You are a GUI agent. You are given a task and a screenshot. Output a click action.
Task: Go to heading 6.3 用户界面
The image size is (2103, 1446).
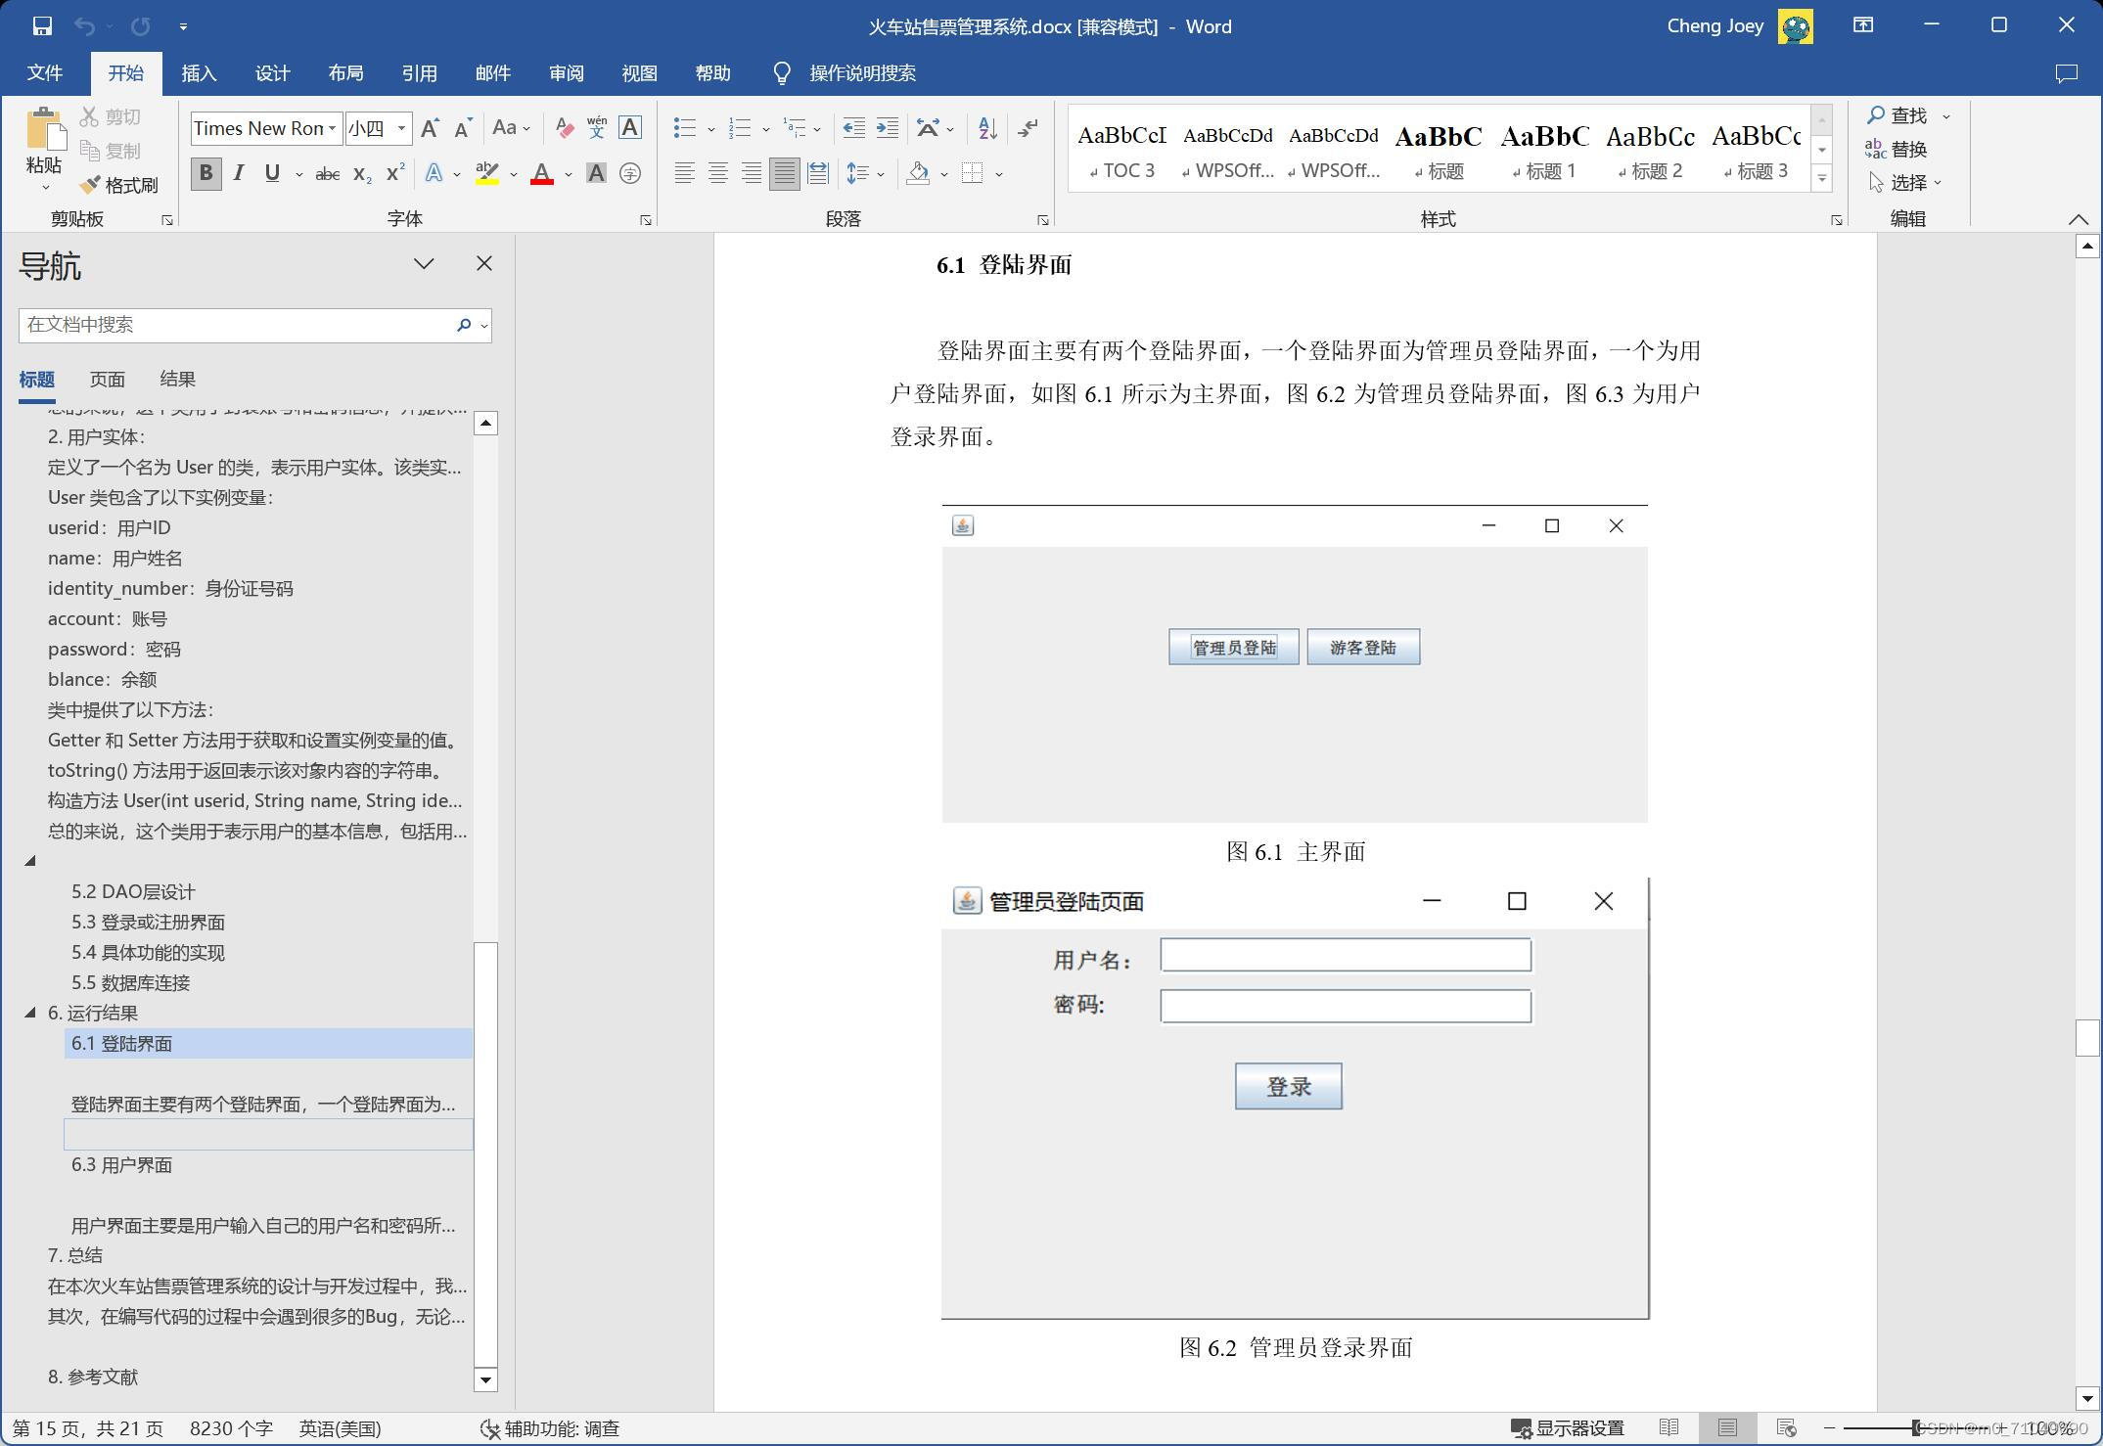(121, 1164)
